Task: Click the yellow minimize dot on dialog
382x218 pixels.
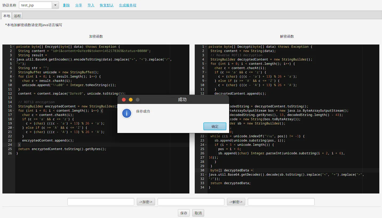Action: click(131, 100)
